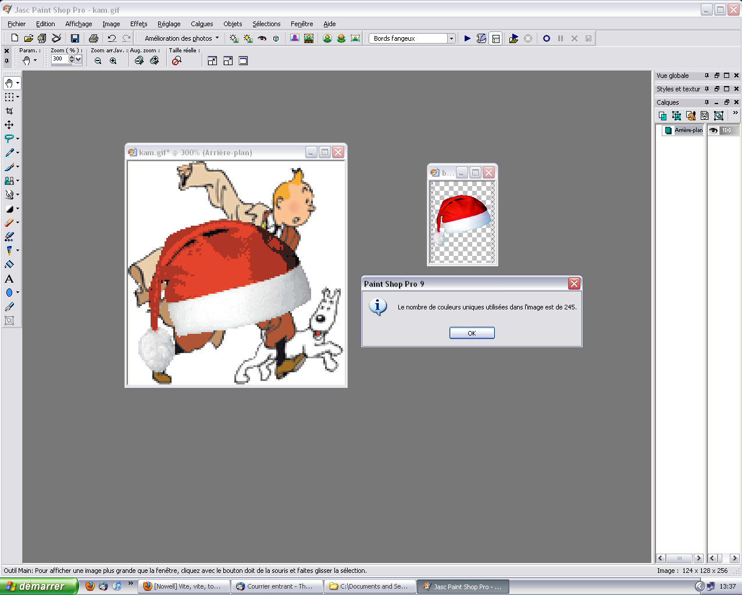
Task: Select the Pen vector tool
Action: point(9,307)
